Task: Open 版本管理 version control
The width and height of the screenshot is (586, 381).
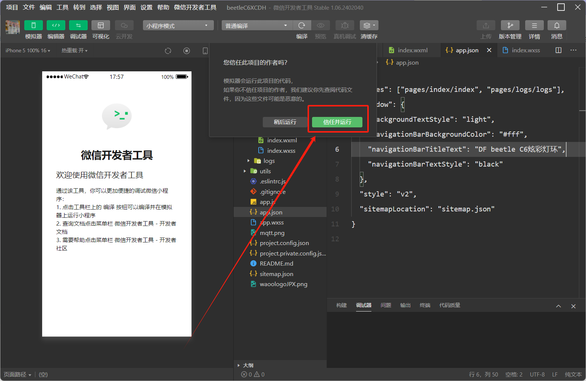Action: (x=510, y=25)
